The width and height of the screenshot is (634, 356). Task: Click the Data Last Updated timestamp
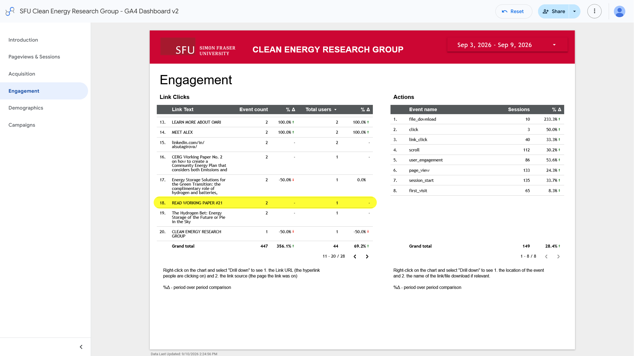point(184,354)
